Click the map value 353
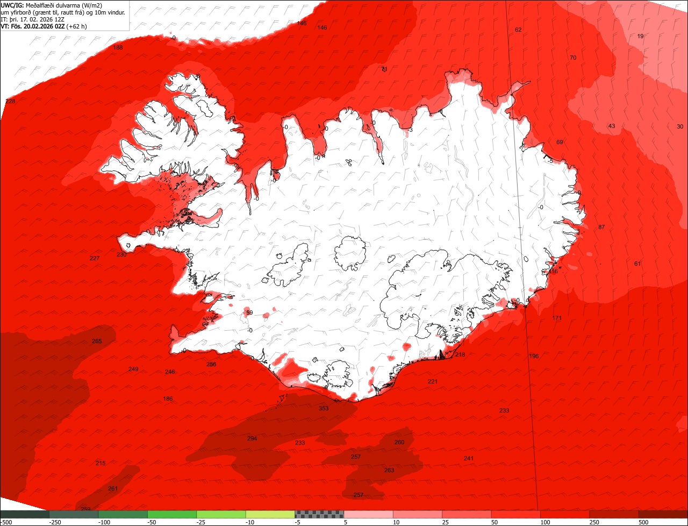Image resolution: width=688 pixels, height=526 pixels. tap(324, 408)
